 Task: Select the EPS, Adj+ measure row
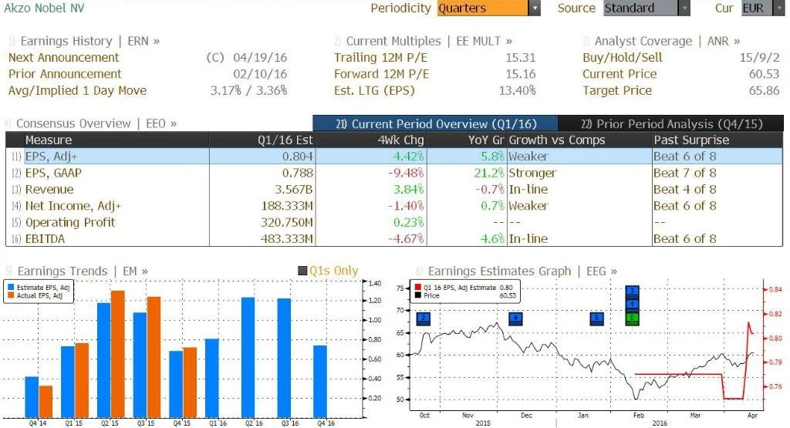coord(394,156)
